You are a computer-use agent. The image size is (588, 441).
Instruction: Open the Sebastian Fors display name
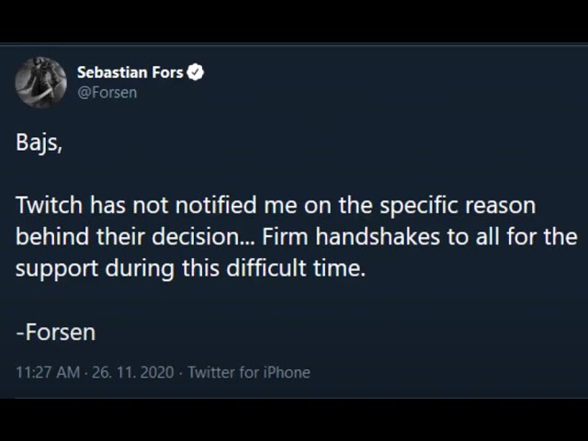(130, 72)
